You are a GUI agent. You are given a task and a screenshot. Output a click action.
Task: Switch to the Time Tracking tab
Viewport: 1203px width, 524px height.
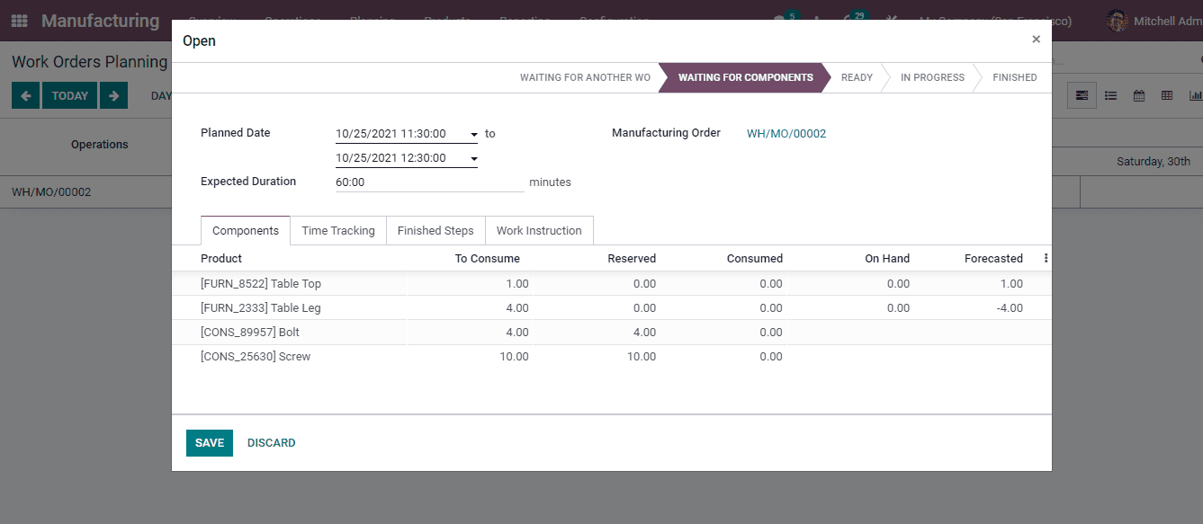click(x=338, y=230)
